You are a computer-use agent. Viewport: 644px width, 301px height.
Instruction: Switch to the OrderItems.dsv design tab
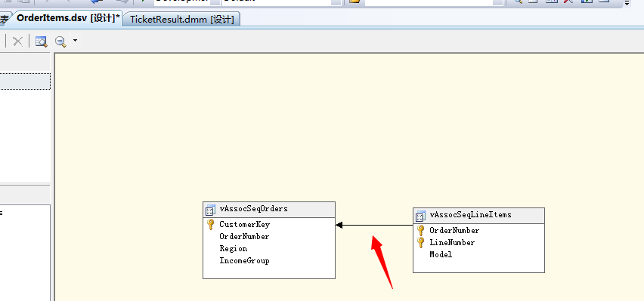pos(68,18)
